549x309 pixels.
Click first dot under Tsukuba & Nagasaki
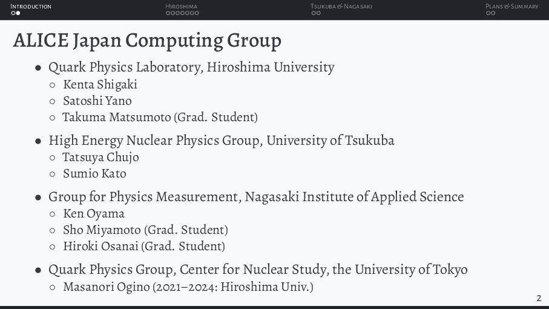(314, 13)
